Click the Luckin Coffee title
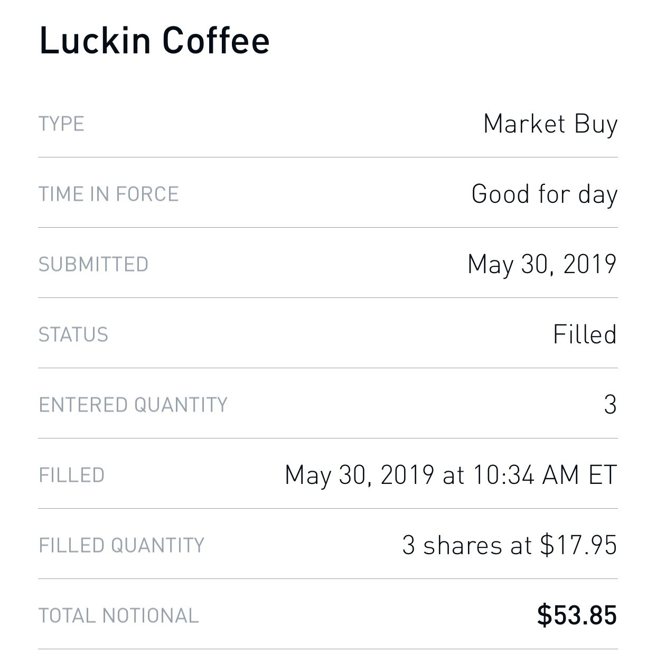This screenshot has width=656, height=663. coord(155,40)
